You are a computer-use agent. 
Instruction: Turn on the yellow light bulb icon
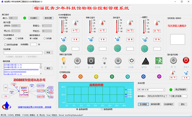[64, 61]
